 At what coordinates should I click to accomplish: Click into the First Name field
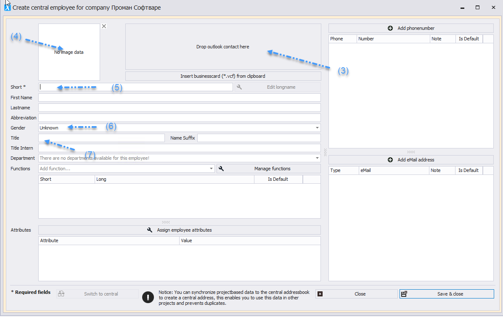pos(179,98)
